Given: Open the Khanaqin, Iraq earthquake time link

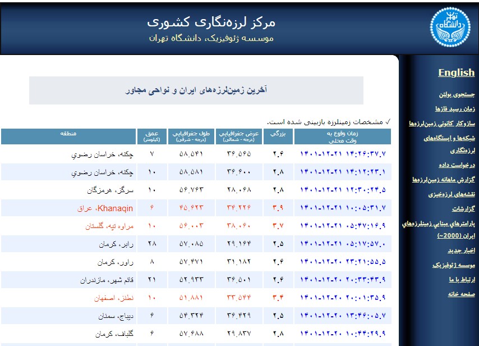Looking at the screenshot, I should 343,208.
